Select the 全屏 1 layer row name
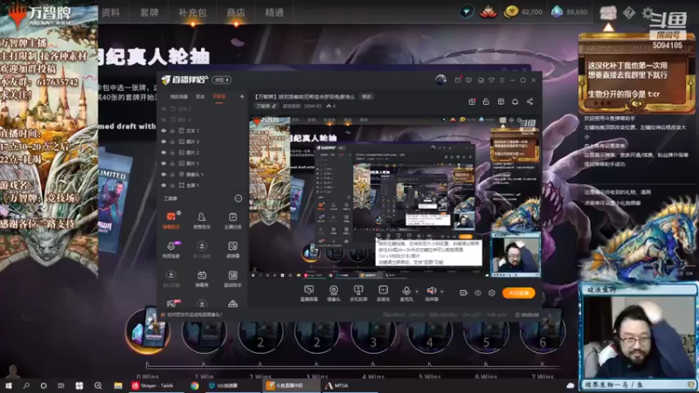Screen dimensions: 699x393 tap(192, 185)
